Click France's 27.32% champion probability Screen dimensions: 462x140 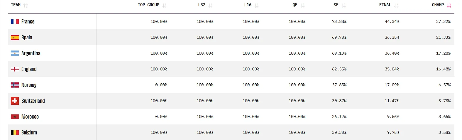coord(443,21)
